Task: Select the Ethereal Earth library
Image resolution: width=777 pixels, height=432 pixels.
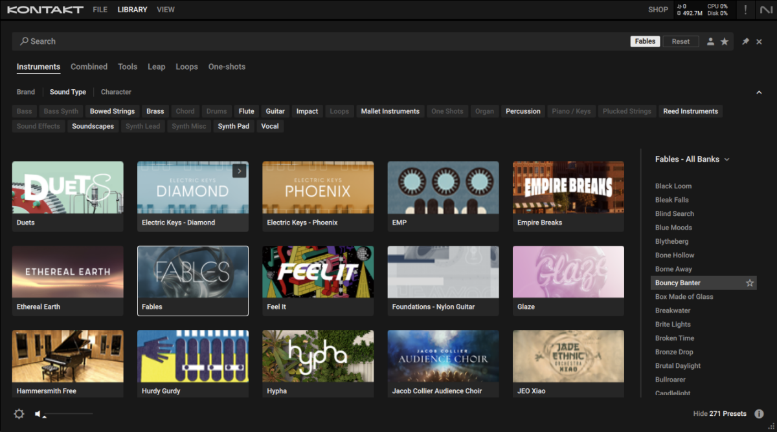Action: point(67,281)
